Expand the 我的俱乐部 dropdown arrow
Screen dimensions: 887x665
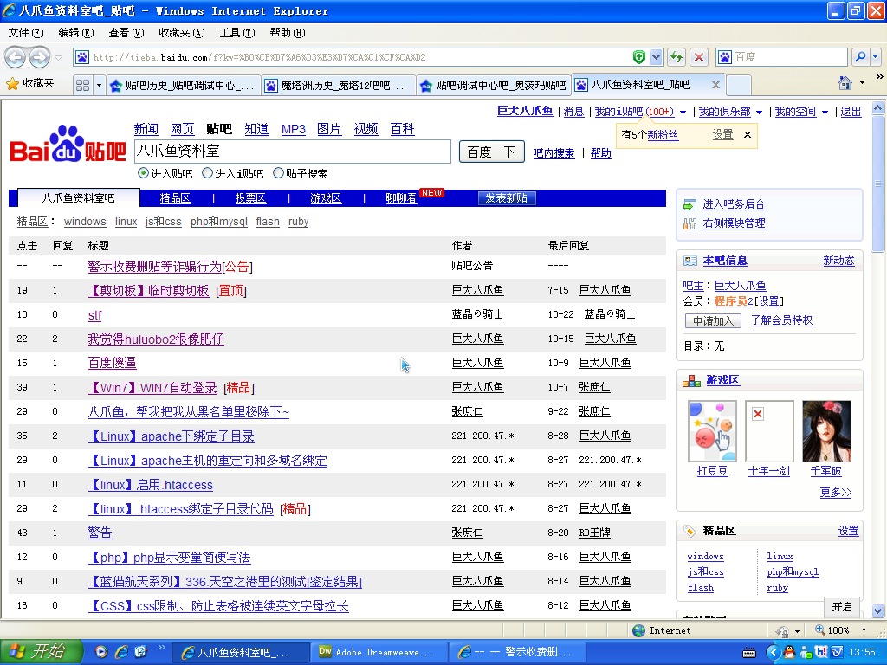pos(759,112)
